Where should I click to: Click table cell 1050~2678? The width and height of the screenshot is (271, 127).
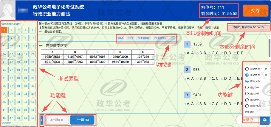52,57
